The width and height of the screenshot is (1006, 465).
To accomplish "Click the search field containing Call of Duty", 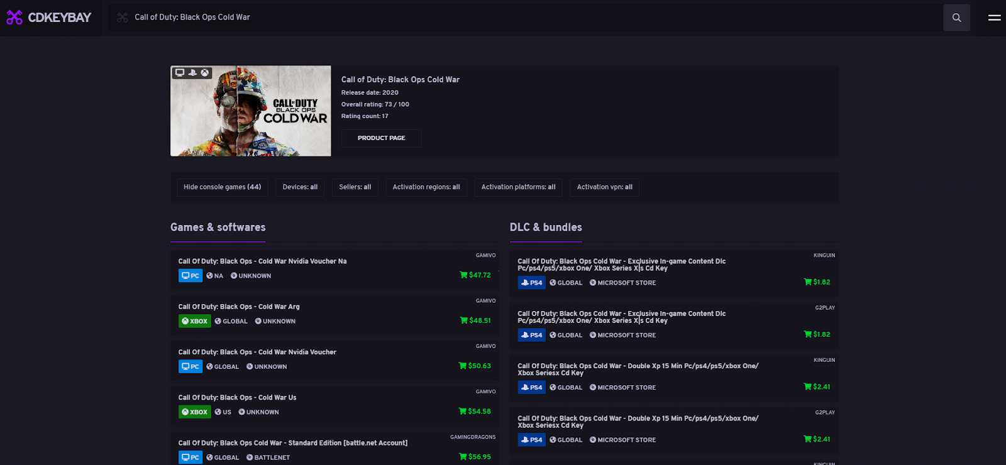I will [525, 18].
